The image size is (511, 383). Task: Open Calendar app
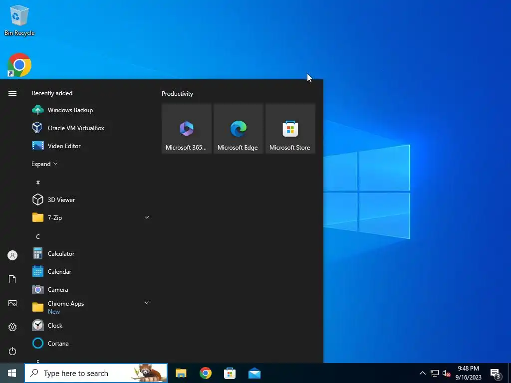tap(91, 272)
